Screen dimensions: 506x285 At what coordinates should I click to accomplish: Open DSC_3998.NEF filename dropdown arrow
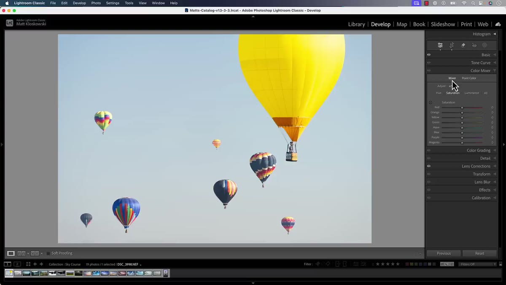140,265
